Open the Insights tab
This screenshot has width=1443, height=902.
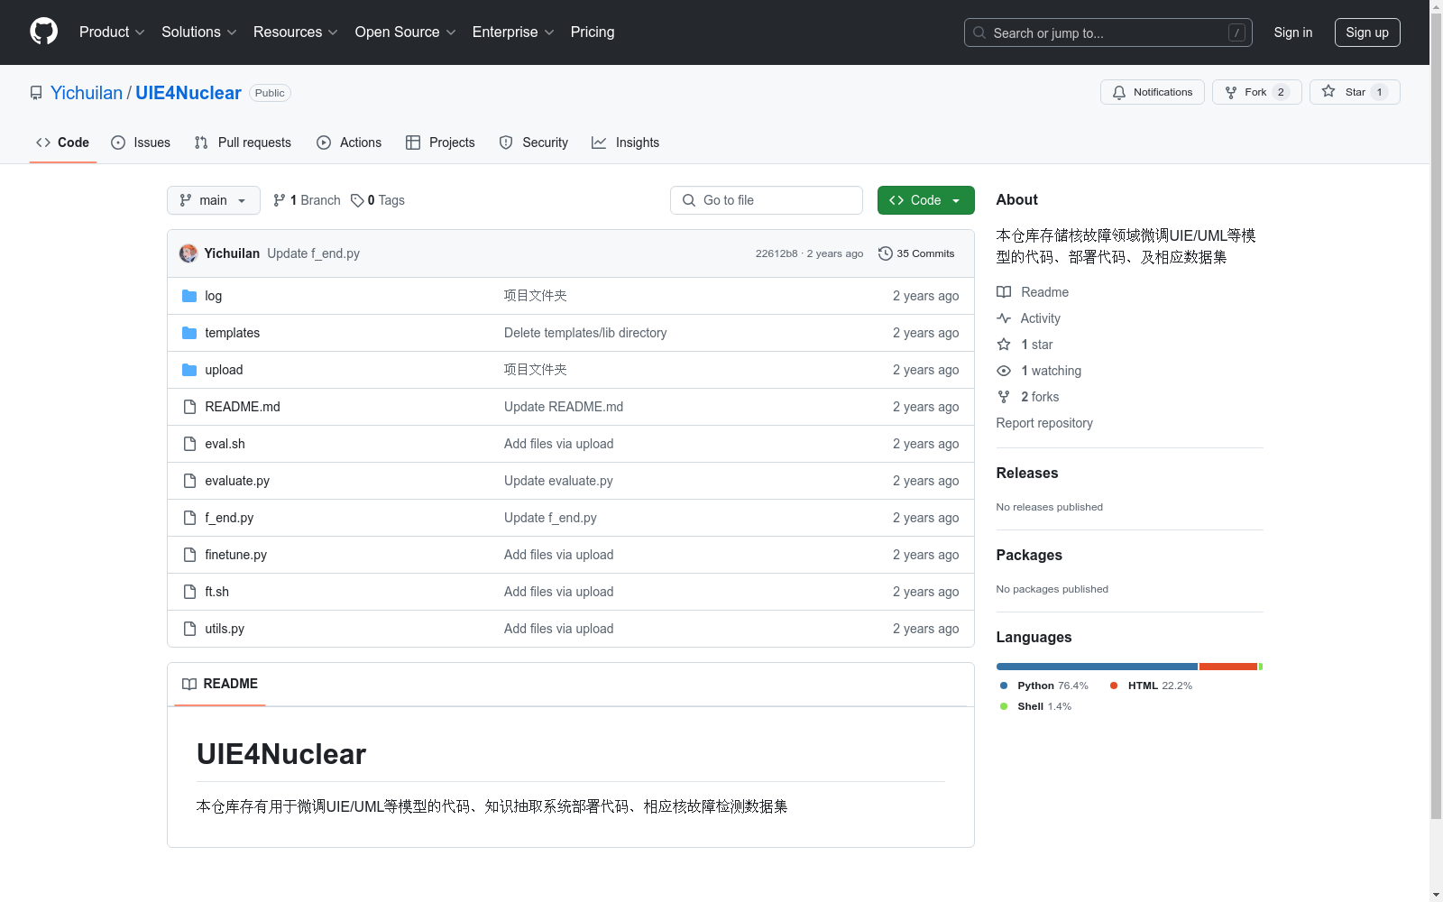(625, 143)
